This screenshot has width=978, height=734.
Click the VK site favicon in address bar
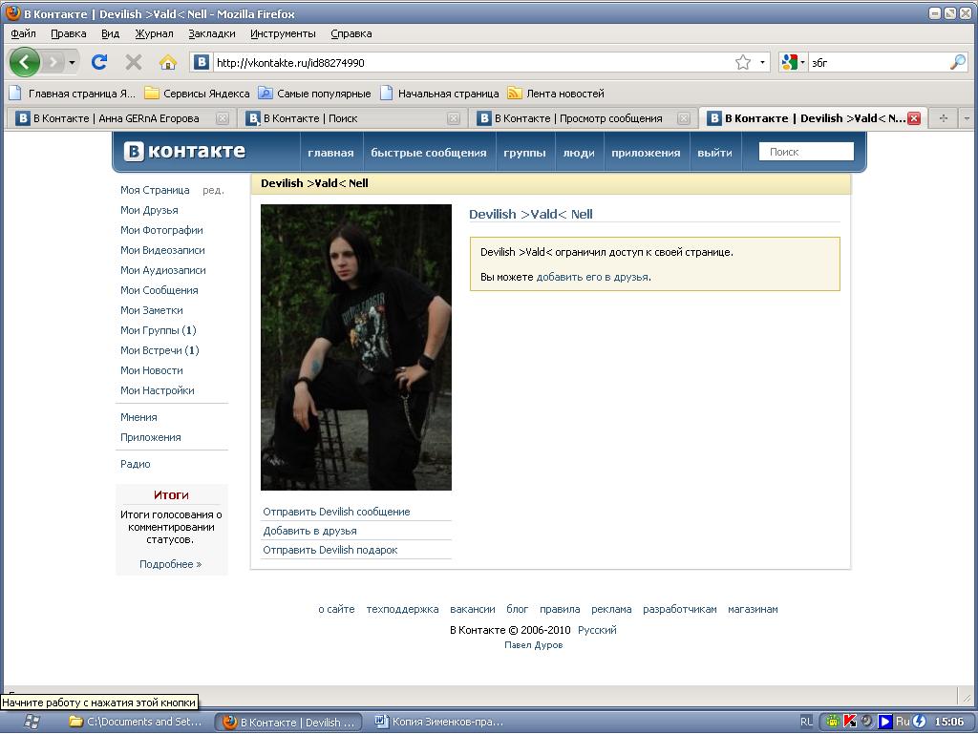pos(201,62)
